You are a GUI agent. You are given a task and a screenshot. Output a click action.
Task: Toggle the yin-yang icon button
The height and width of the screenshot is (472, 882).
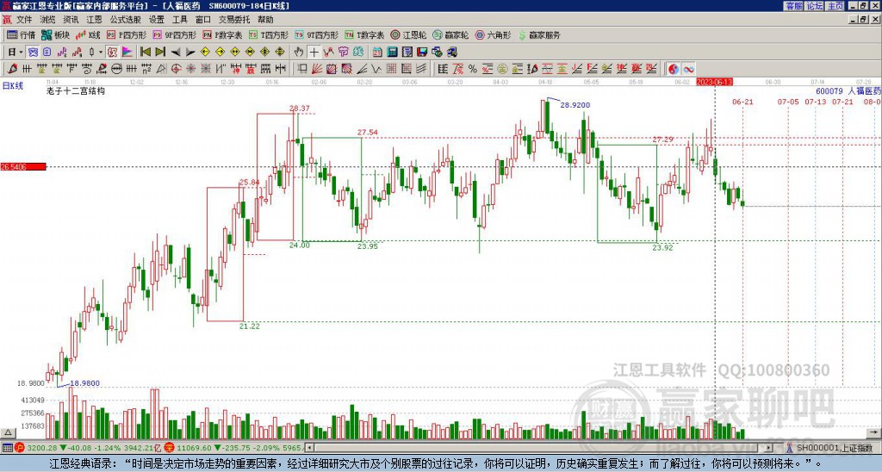click(674, 69)
